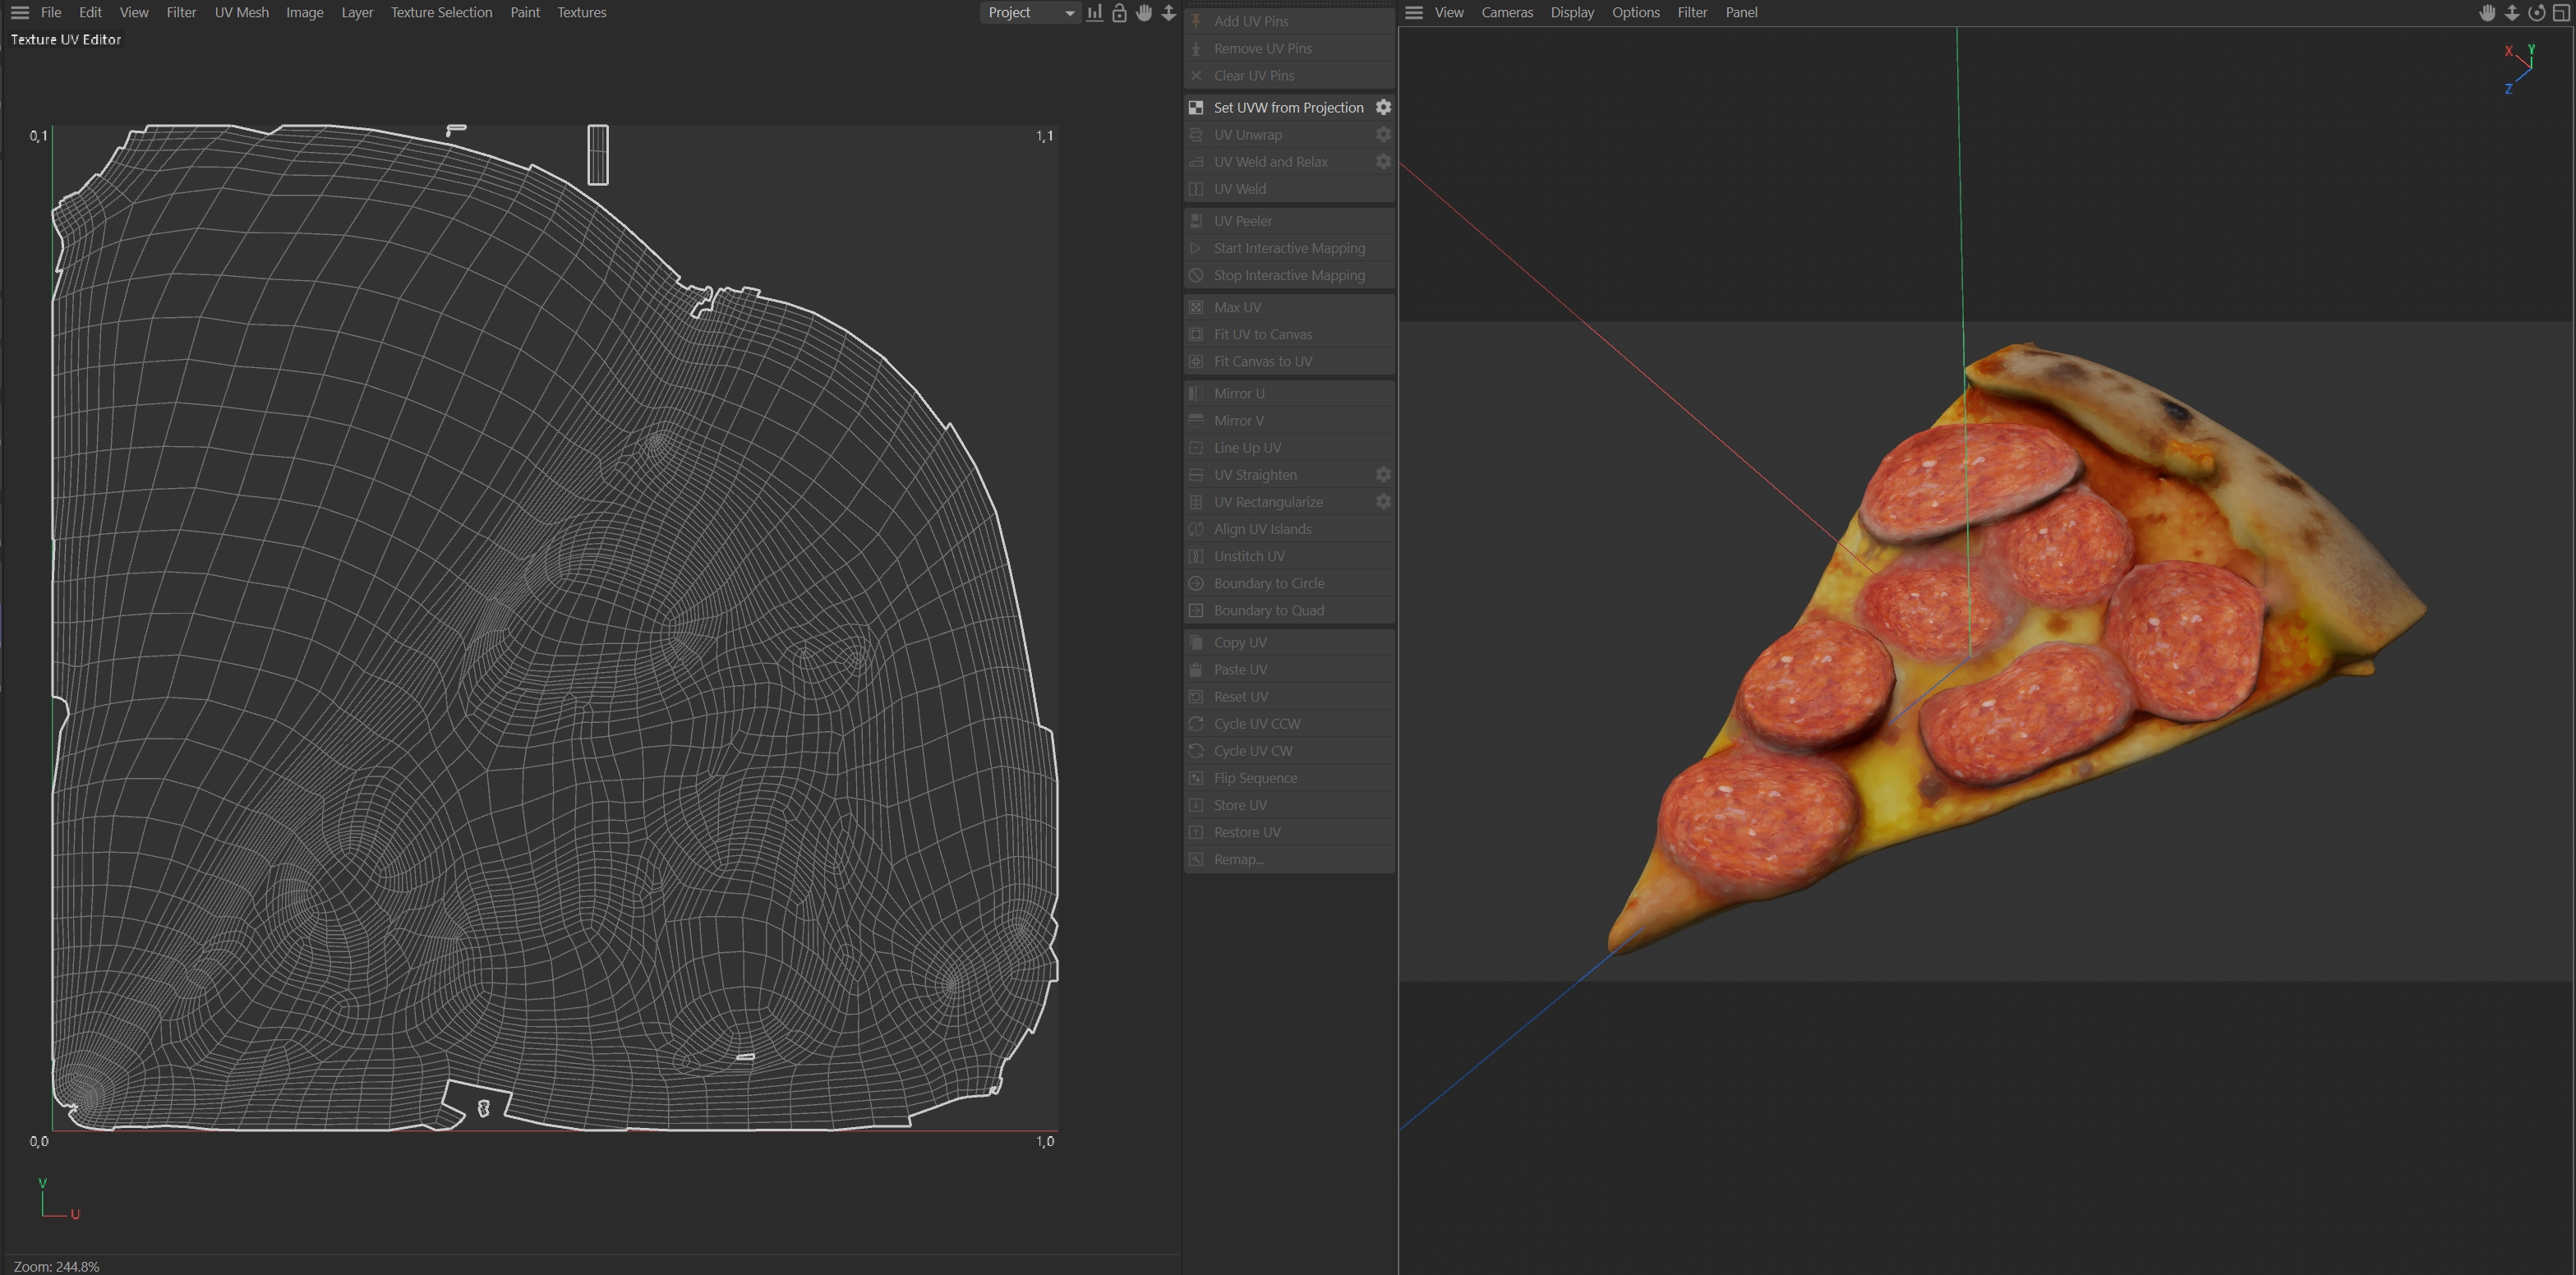Click Fit UV to Canvas command
This screenshot has width=2576, height=1275.
coord(1262,334)
